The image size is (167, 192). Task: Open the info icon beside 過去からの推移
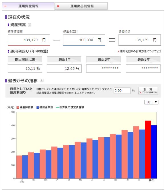[42, 80]
